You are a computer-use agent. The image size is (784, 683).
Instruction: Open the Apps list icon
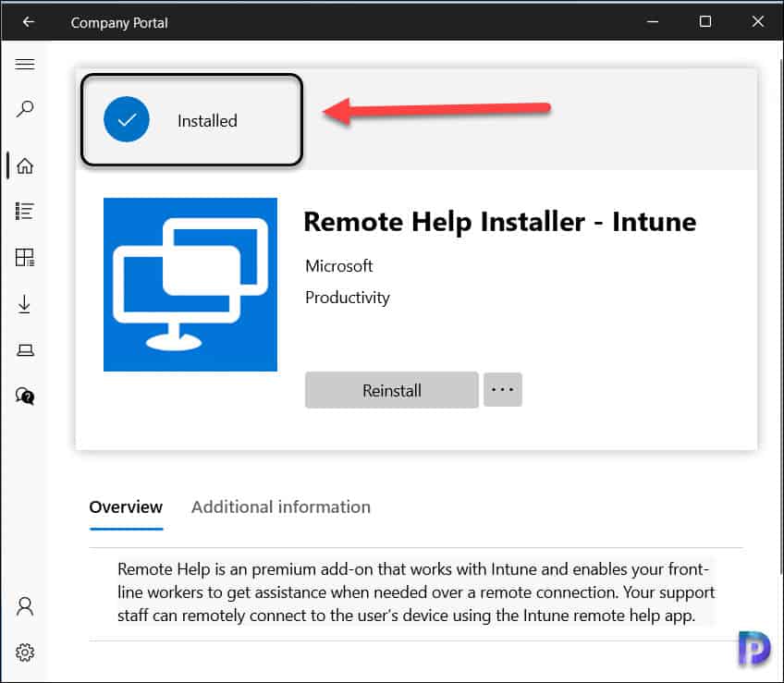pos(25,211)
